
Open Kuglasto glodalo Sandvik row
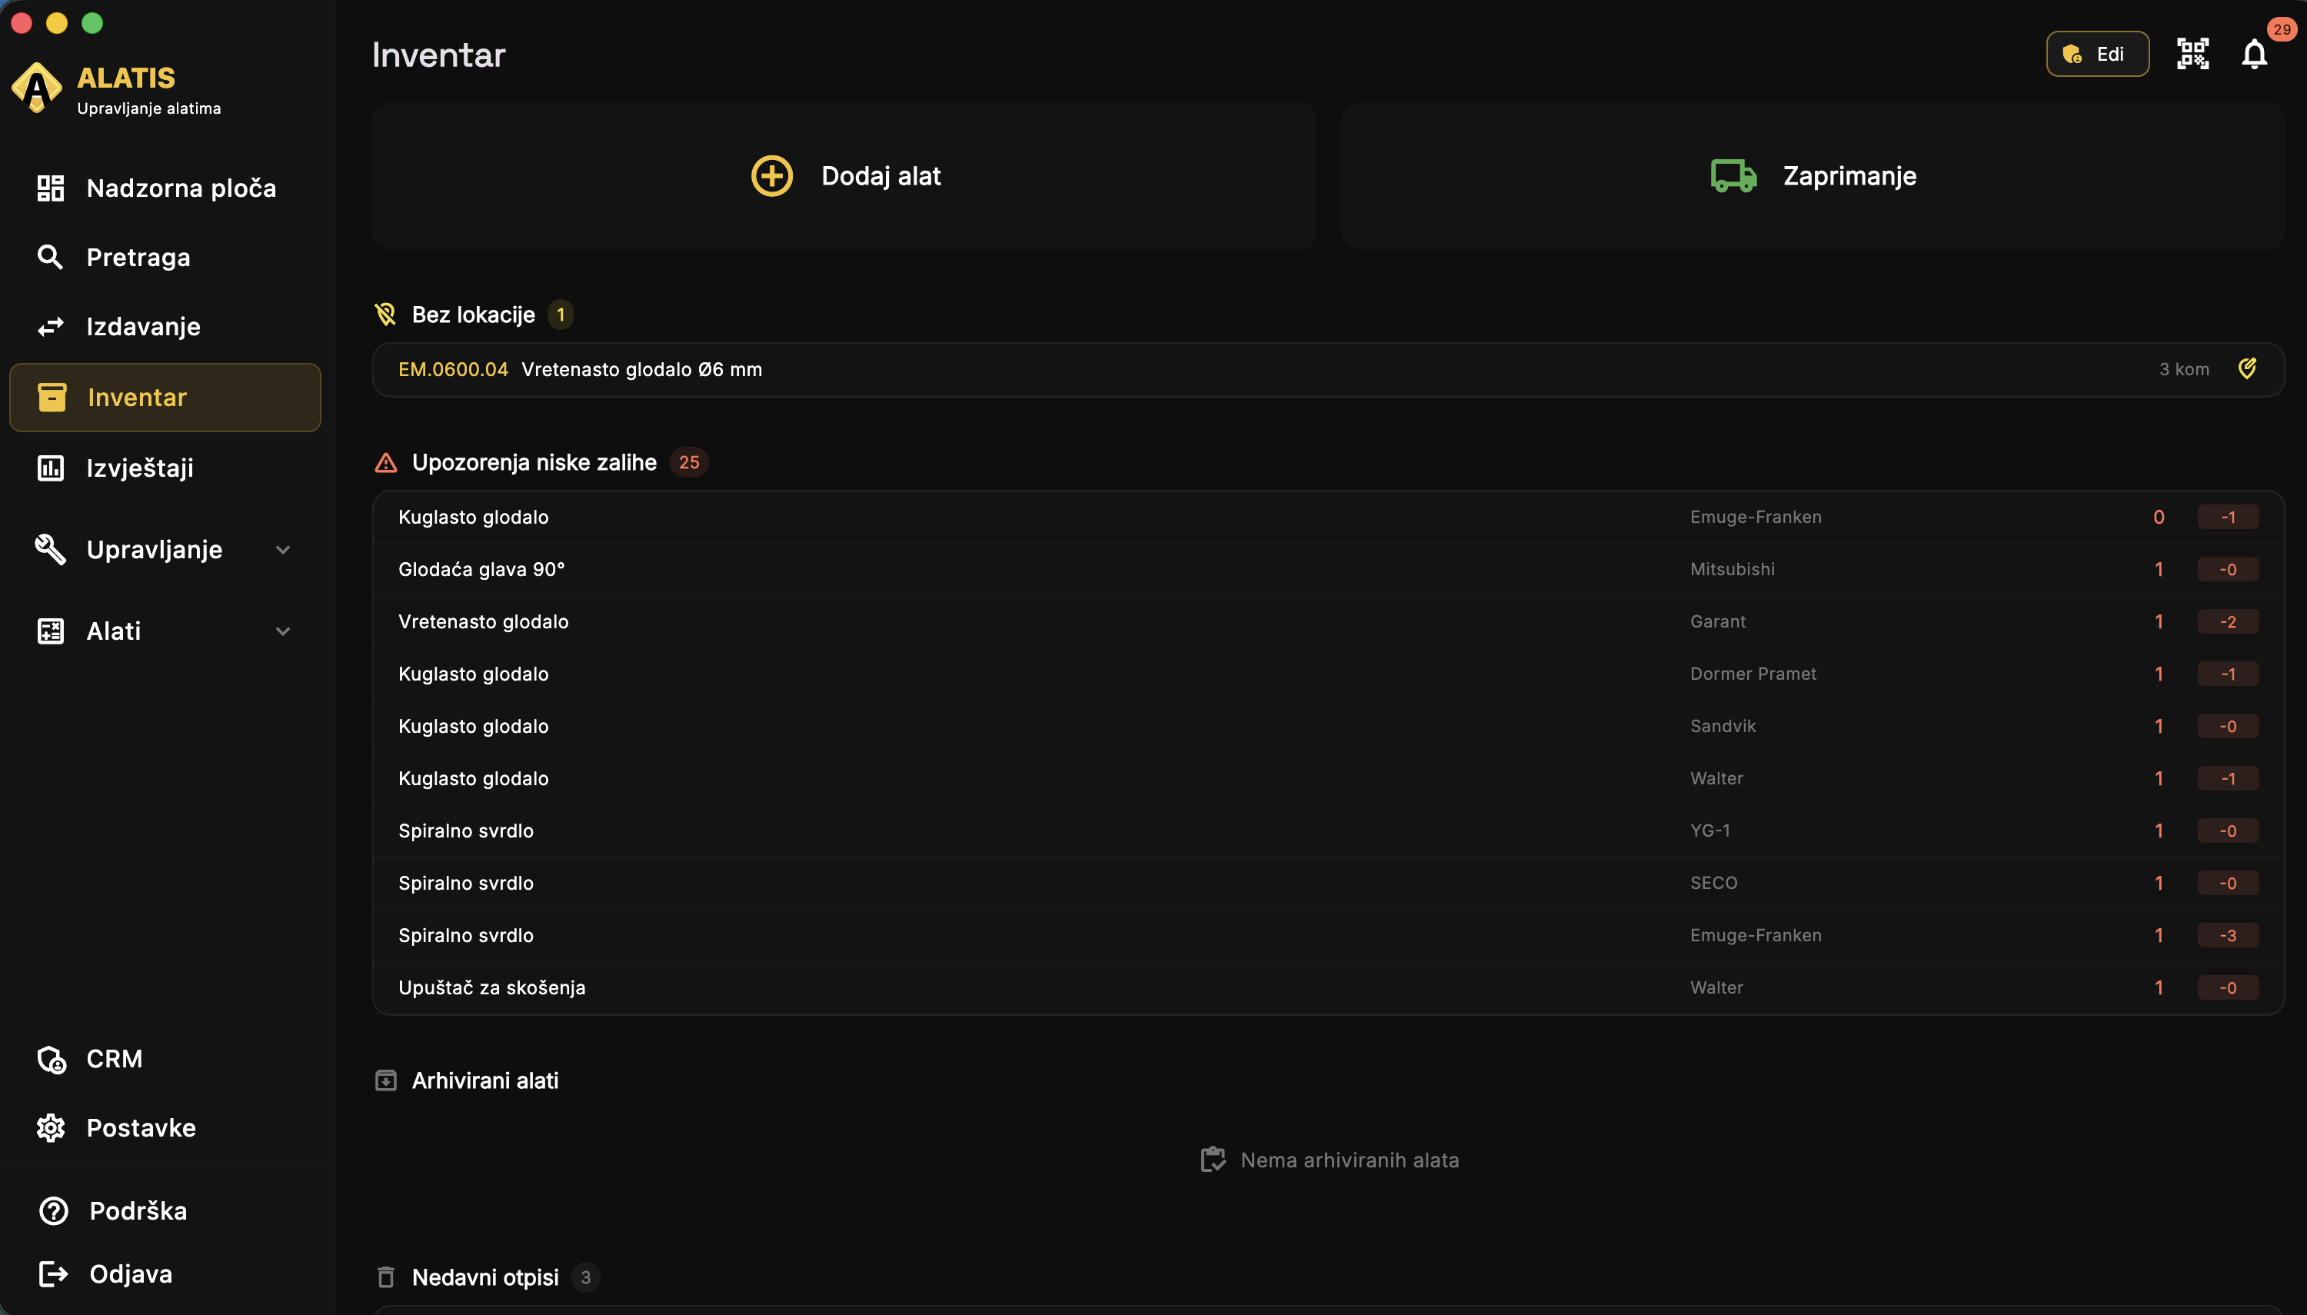1328,726
